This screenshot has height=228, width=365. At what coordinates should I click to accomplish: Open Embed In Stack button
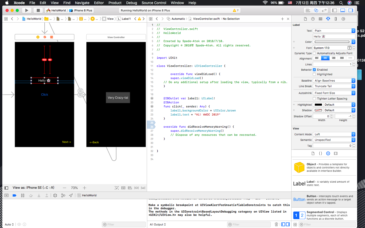click(x=123, y=188)
